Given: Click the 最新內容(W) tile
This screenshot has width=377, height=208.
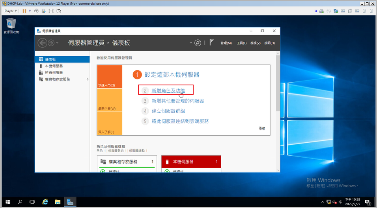Looking at the screenshot, I should [110, 100].
